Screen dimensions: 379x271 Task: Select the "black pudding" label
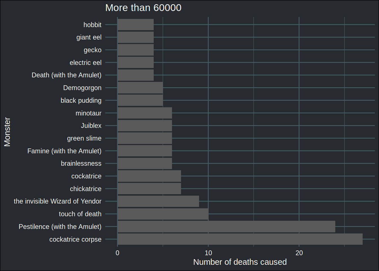81,100
